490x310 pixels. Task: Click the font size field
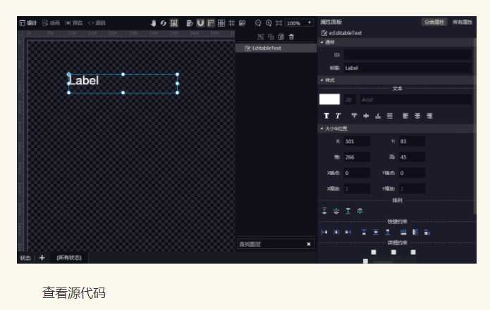click(350, 100)
